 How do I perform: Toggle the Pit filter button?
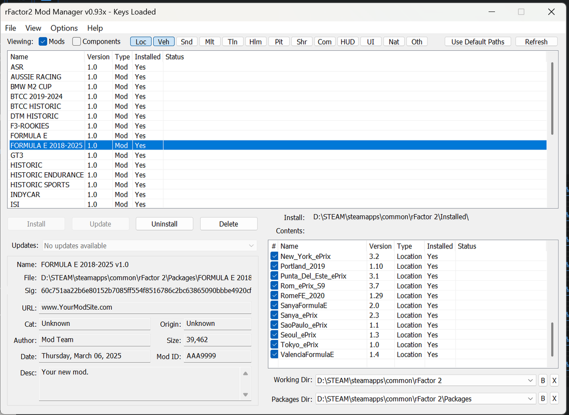[279, 42]
